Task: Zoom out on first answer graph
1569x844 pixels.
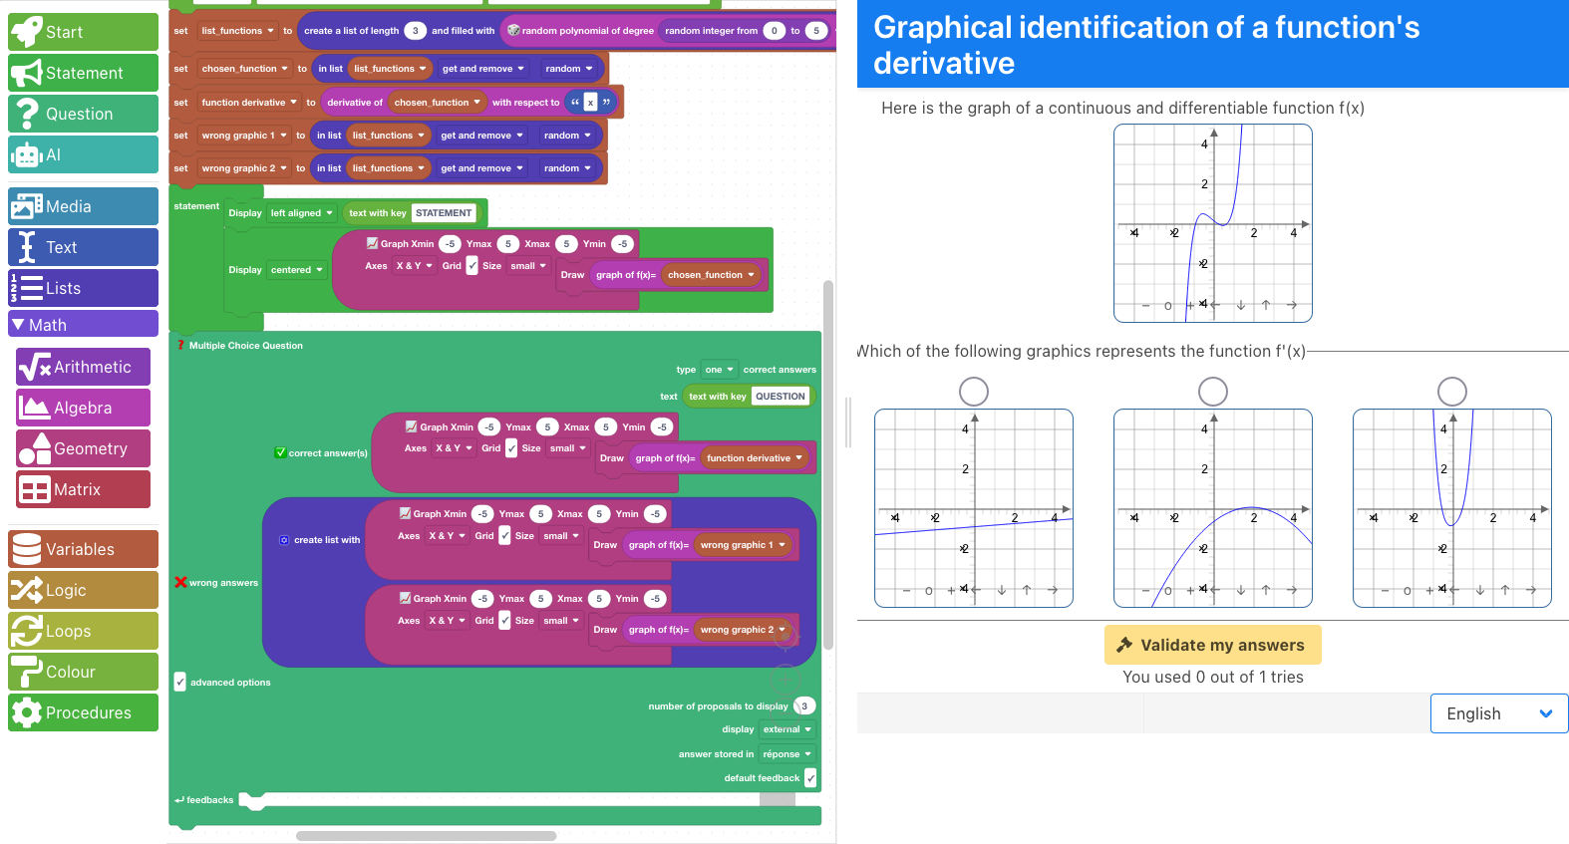Action: point(906,591)
